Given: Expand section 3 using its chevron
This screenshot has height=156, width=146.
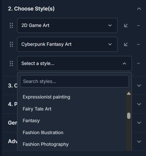Looking at the screenshot, I should (139, 86).
